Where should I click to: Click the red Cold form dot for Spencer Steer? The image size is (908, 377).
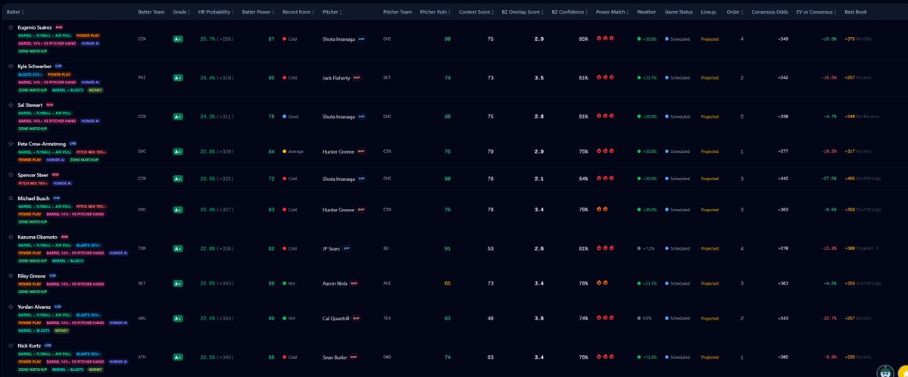pos(284,179)
